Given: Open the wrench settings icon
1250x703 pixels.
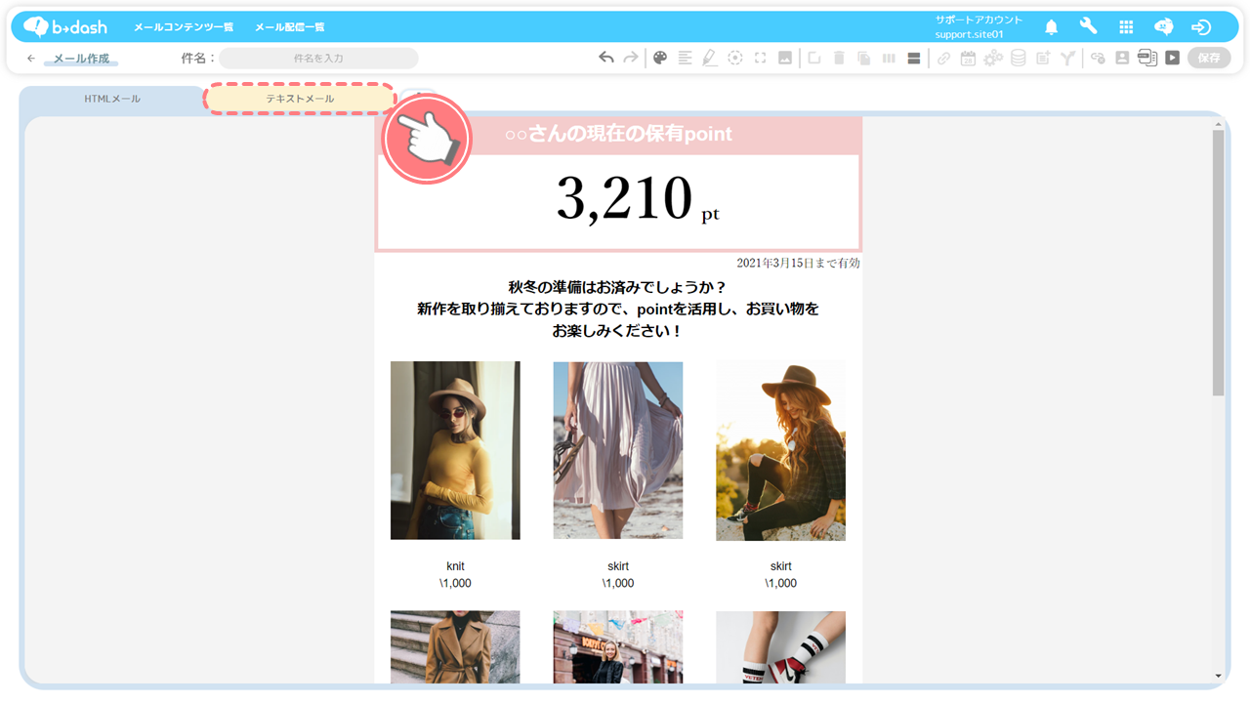Looking at the screenshot, I should (1088, 26).
